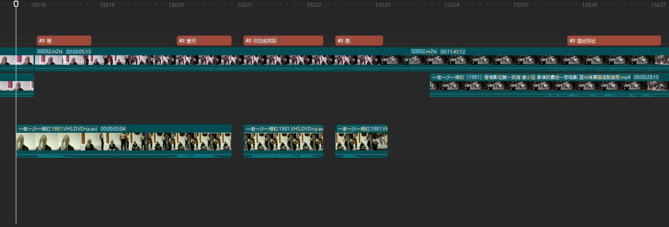The width and height of the screenshot is (669, 227).
Task: Select the clip segment just before 00002.m2ts 00:00:05:13
Action: tap(17, 59)
